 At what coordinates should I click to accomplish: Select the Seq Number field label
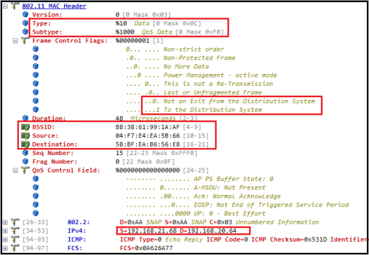[53, 153]
